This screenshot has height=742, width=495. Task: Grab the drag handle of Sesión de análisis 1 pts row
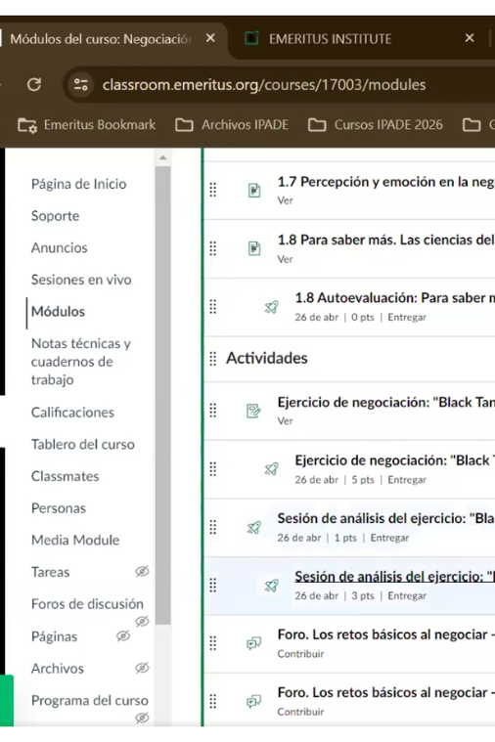213,527
